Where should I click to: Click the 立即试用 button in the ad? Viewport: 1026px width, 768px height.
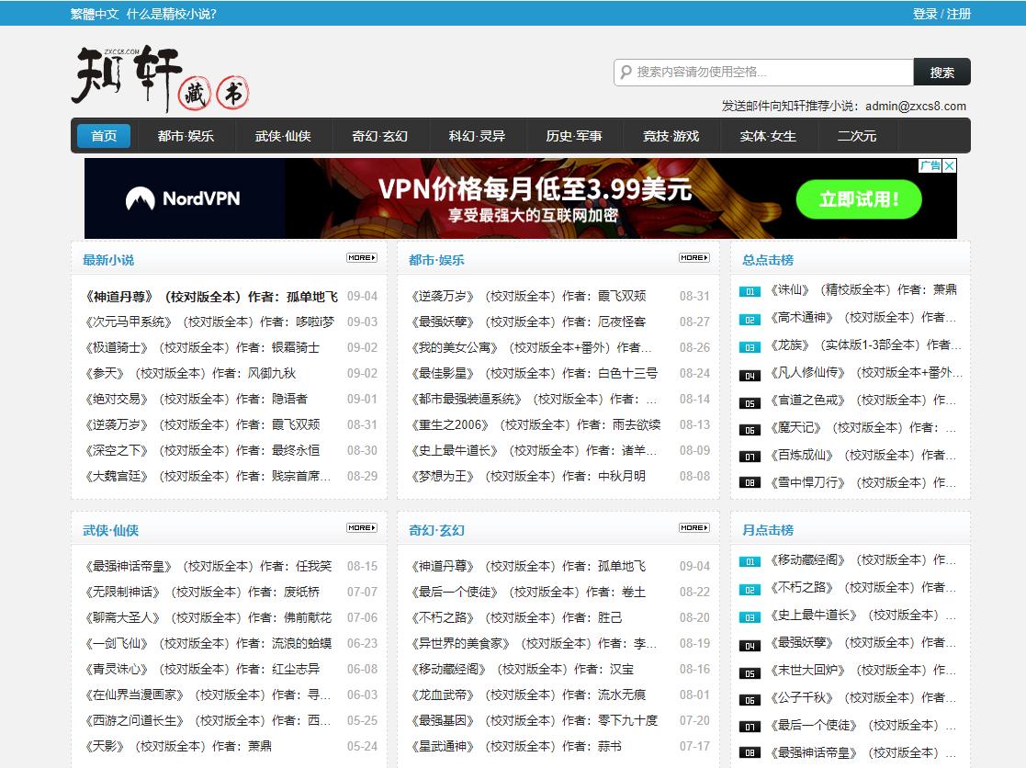(859, 198)
